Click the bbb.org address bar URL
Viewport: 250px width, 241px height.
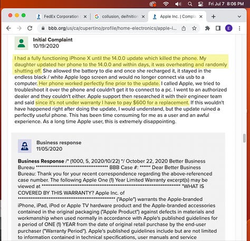[x=112, y=28]
